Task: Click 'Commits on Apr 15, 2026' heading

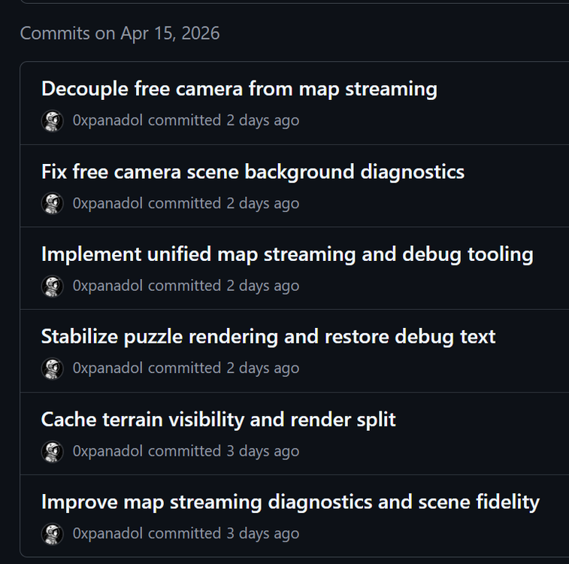Action: [120, 33]
